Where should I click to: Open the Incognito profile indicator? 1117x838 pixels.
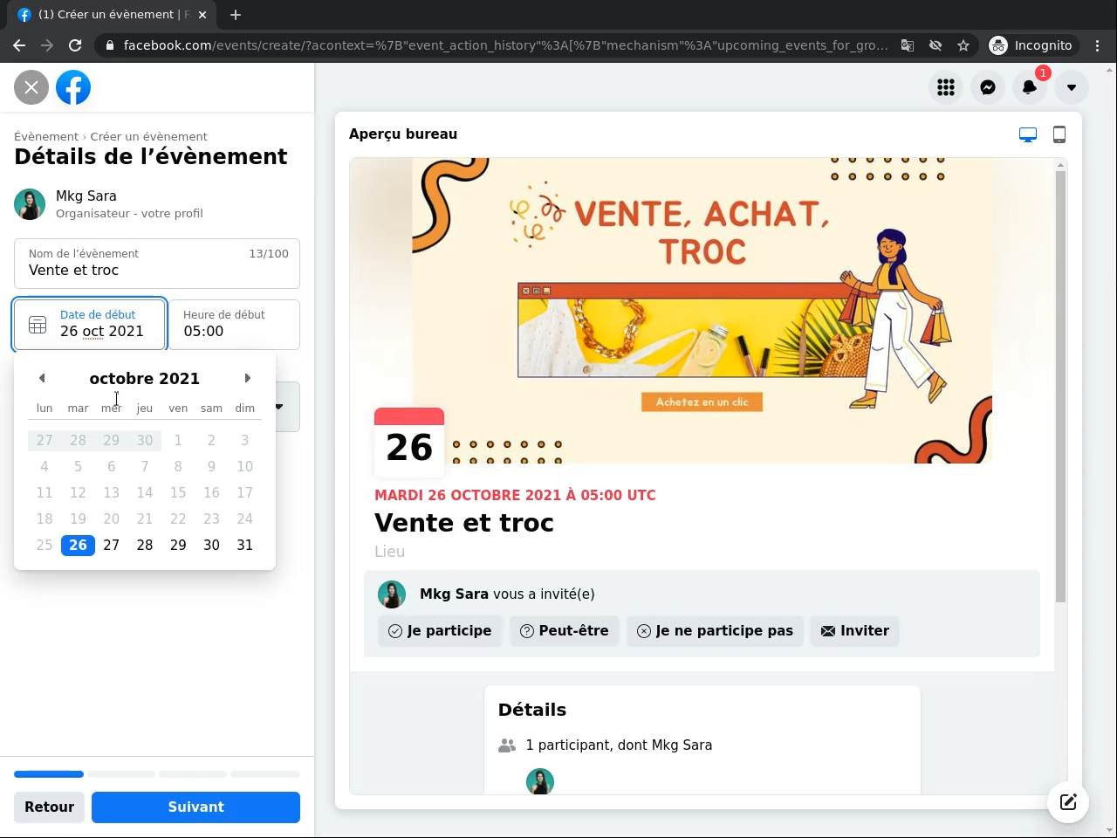tap(1031, 45)
